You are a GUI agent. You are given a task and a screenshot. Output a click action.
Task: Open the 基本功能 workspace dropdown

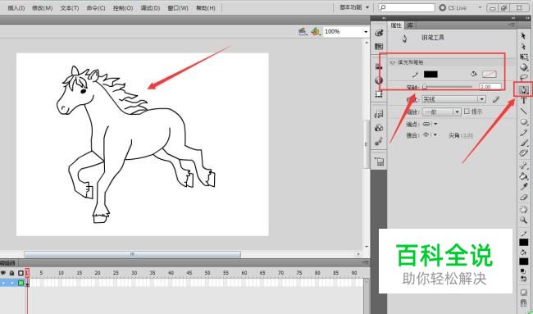354,7
